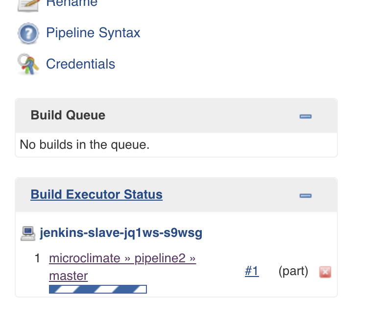
Task: Collapse the Build Queue pane
Action: 306,116
